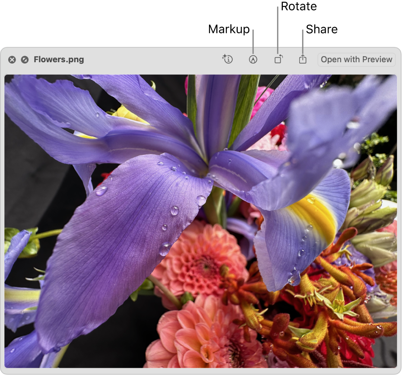
Task: Close the Quick Look preview window
Action: [x=12, y=59]
